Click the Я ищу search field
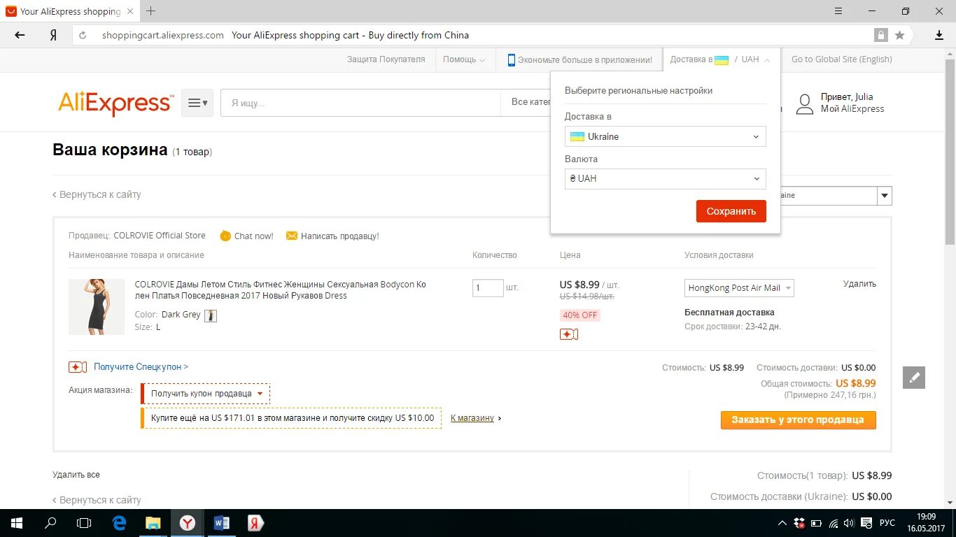This screenshot has width=956, height=537. tap(361, 103)
